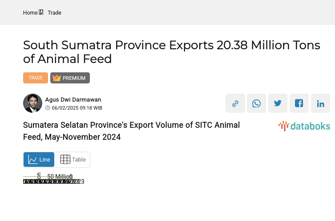Viewport: 335px width, 221px height.
Task: Switch the chart to Table view
Action: [73, 160]
